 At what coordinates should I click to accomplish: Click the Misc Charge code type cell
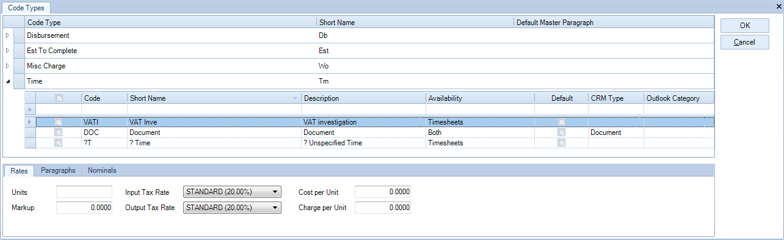click(170, 66)
